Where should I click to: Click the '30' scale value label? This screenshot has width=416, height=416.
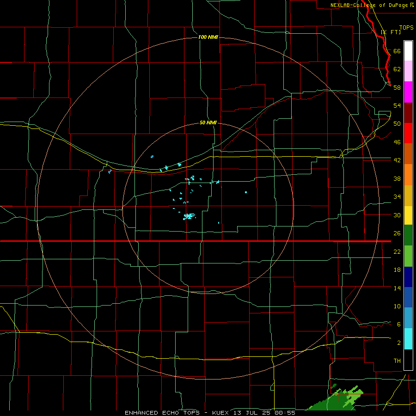[x=397, y=215]
